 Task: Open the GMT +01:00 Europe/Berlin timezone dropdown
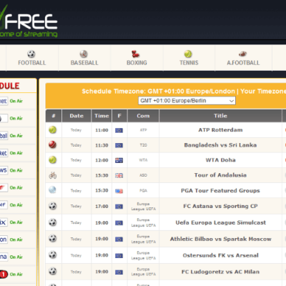point(187,101)
